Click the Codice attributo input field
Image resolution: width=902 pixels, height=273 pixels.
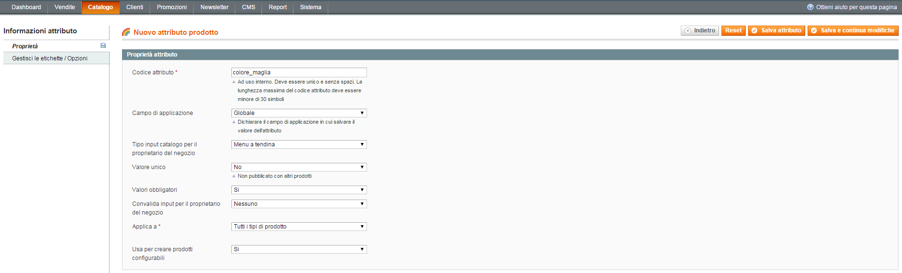click(x=299, y=72)
